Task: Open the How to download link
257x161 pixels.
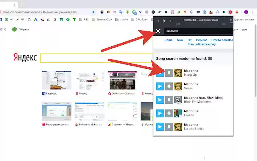Action: point(222,40)
